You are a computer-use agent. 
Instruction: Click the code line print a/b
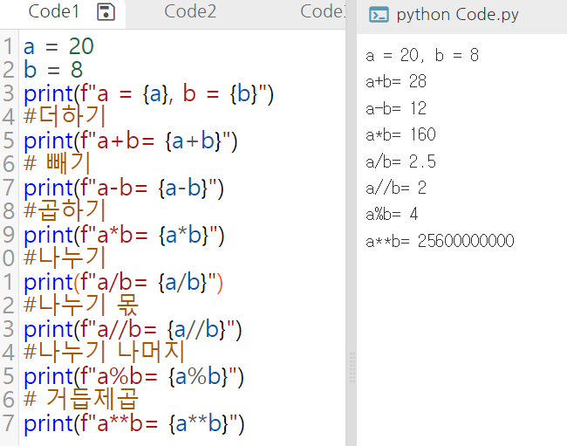click(x=123, y=281)
